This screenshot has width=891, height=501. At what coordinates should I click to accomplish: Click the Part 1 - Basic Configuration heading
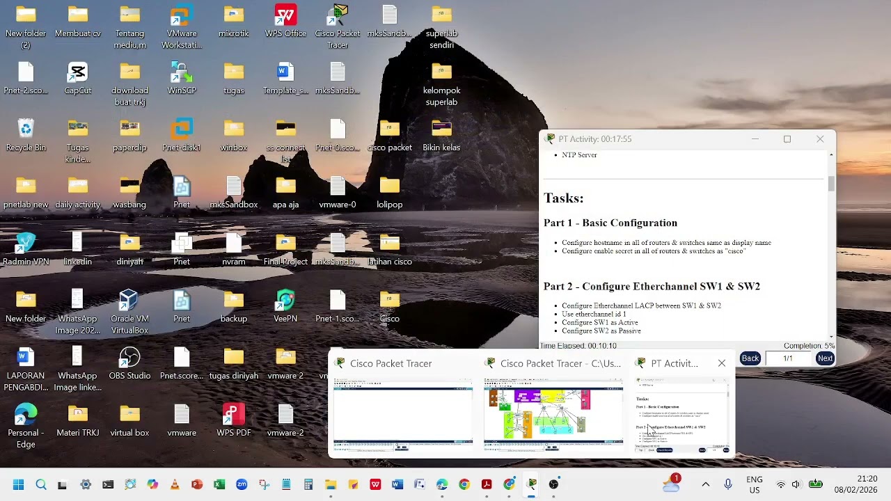610,223
